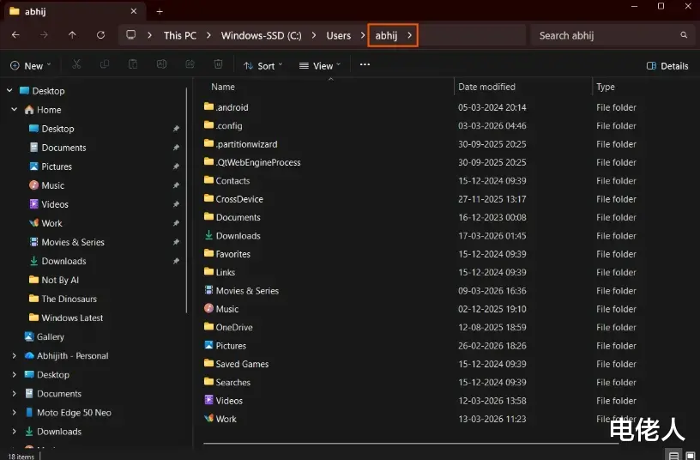The height and width of the screenshot is (460, 700).
Task: Open the See more ellipsis menu
Action: 365,65
